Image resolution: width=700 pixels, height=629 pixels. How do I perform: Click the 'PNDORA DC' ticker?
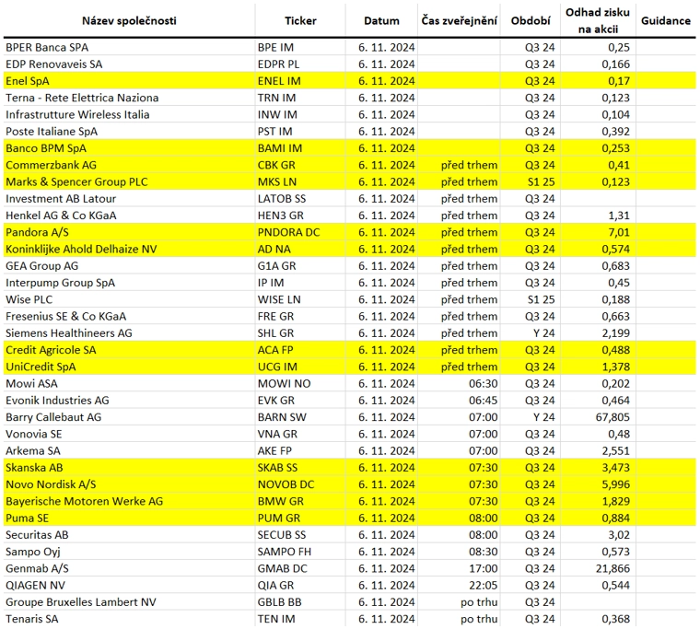289,233
